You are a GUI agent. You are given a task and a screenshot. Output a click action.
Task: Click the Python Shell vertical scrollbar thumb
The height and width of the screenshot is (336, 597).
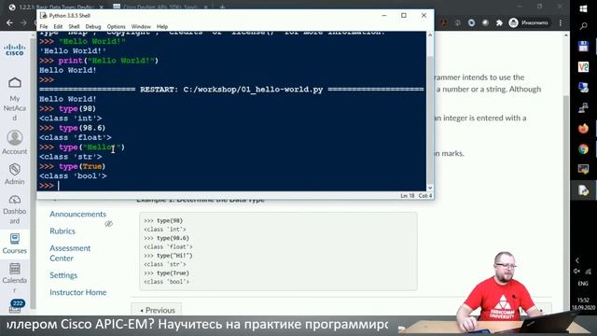click(430, 120)
